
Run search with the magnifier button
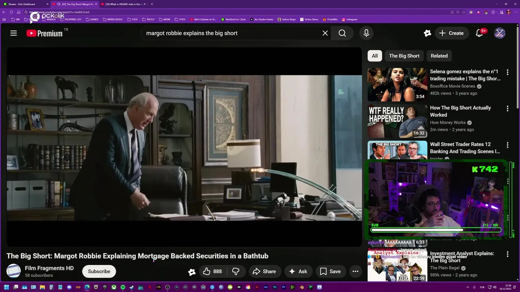342,33
